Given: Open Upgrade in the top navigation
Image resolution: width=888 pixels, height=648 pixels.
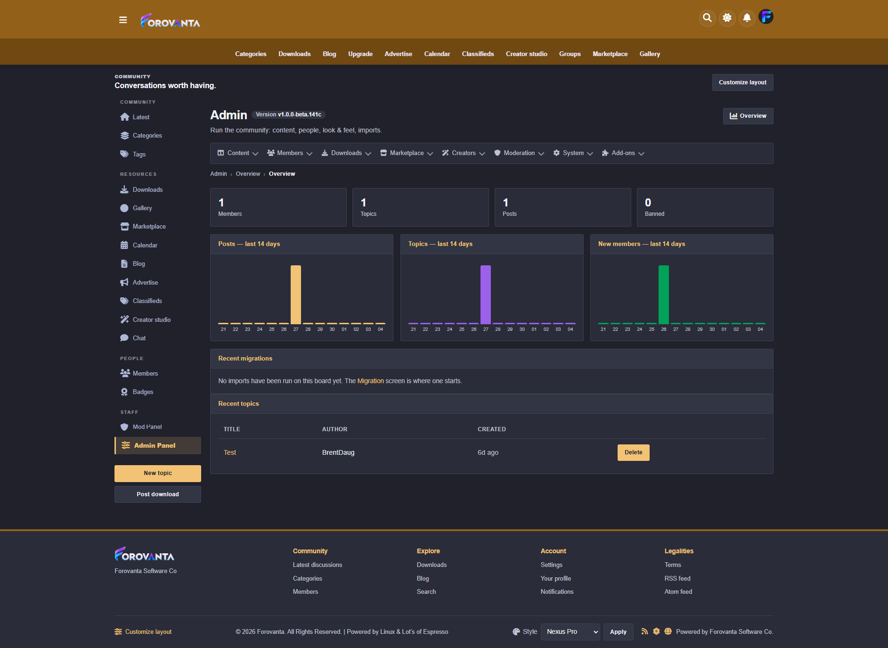Looking at the screenshot, I should point(360,54).
